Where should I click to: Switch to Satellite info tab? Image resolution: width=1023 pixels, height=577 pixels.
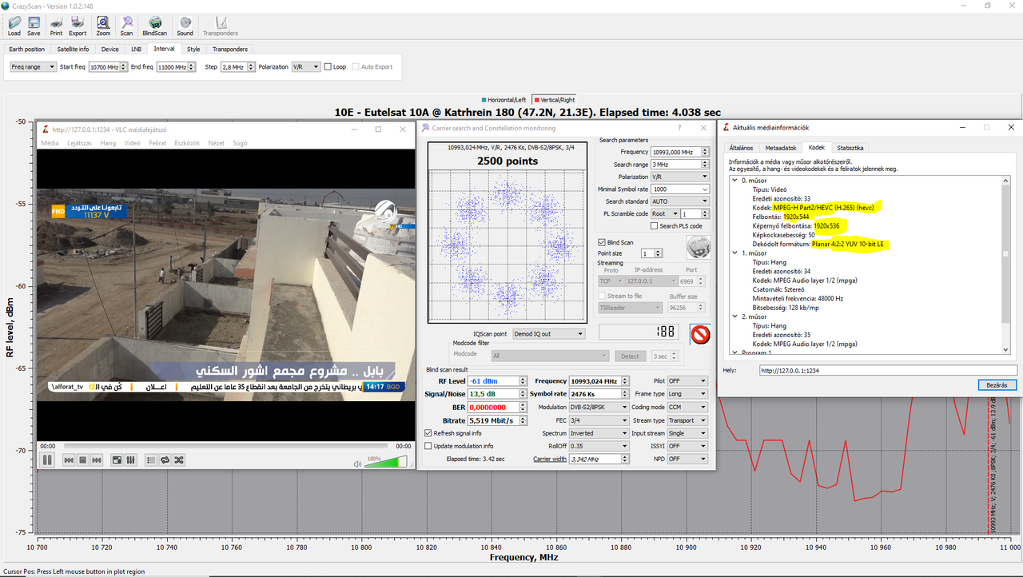coord(73,50)
